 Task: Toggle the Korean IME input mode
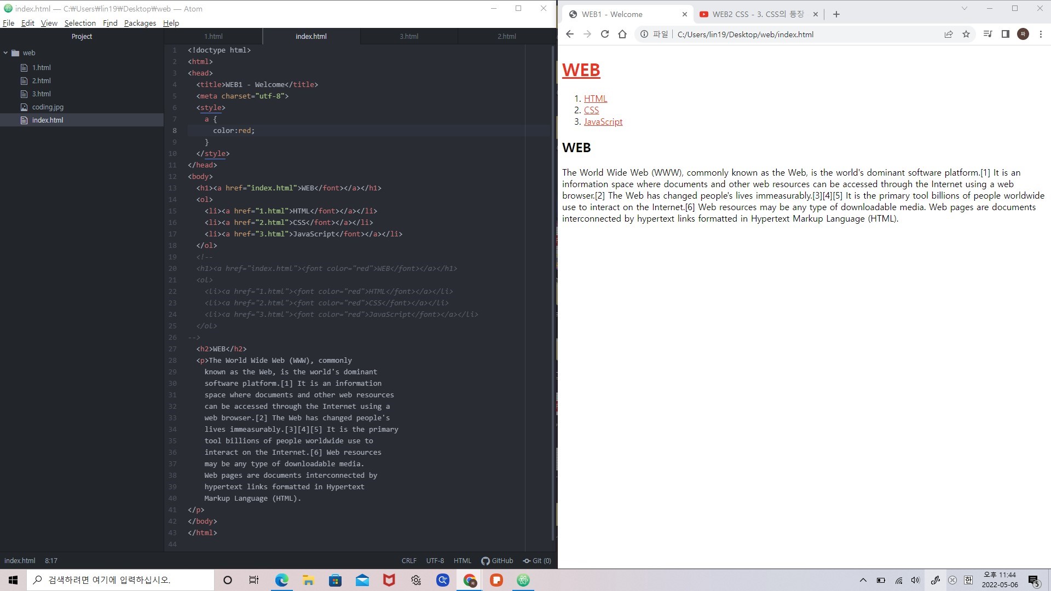(968, 580)
